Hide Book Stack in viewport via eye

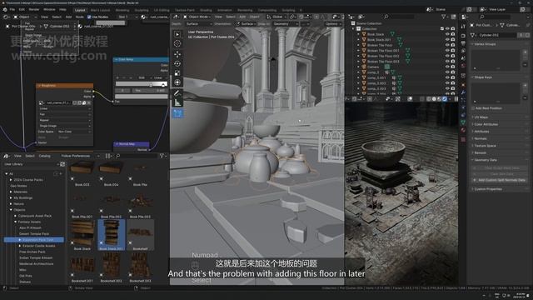(x=447, y=34)
